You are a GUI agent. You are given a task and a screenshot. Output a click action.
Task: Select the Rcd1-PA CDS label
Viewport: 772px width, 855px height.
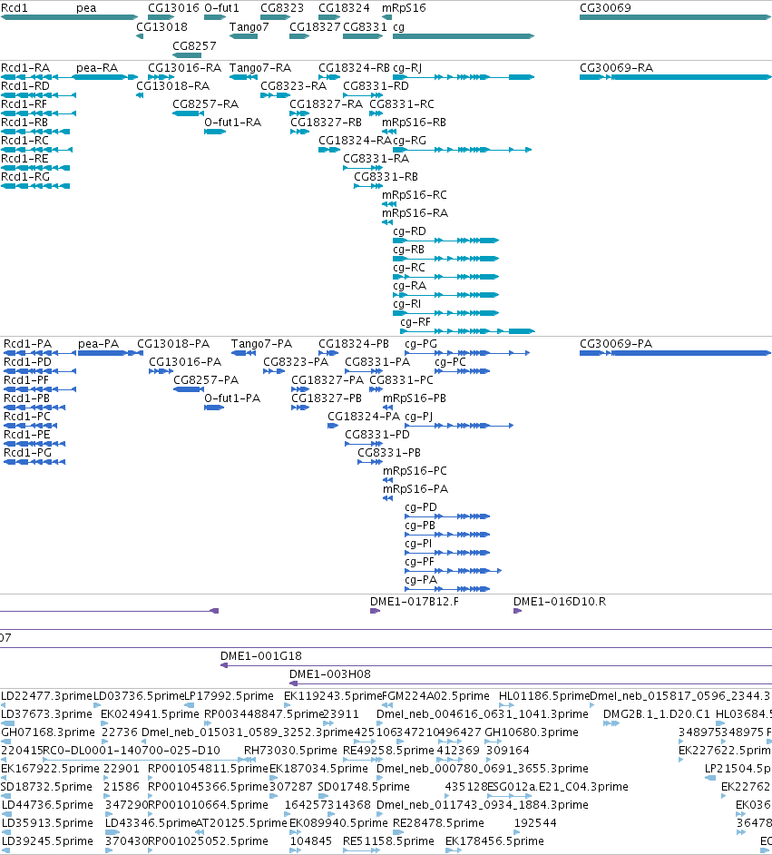point(28,344)
